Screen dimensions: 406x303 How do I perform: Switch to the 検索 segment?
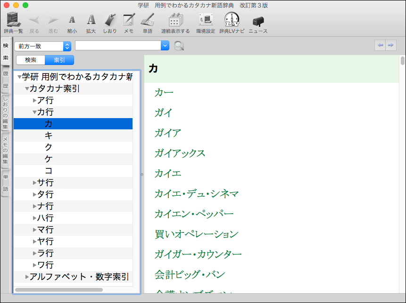pos(31,60)
